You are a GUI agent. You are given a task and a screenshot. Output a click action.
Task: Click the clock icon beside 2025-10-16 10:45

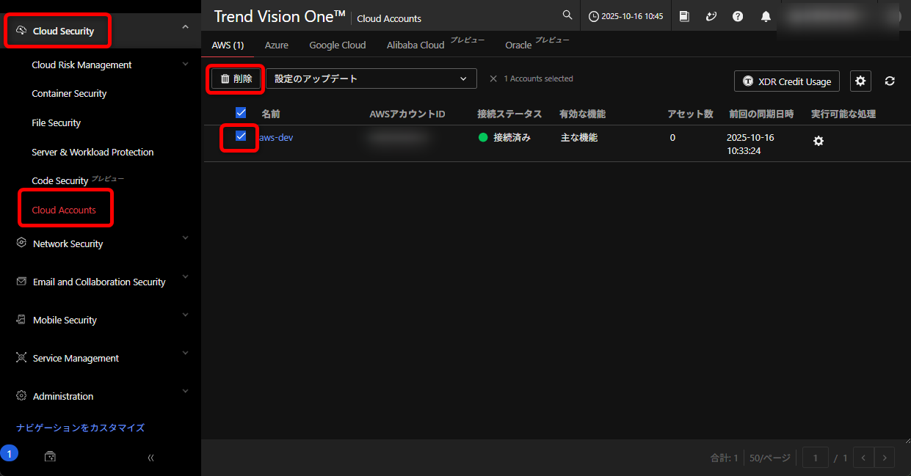click(593, 17)
